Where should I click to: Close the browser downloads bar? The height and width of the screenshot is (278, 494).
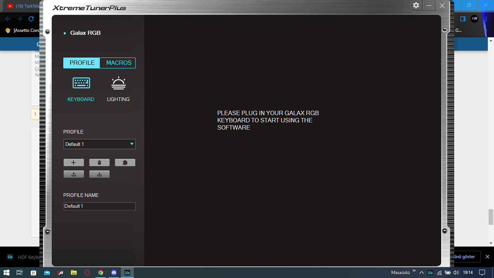pos(487,257)
